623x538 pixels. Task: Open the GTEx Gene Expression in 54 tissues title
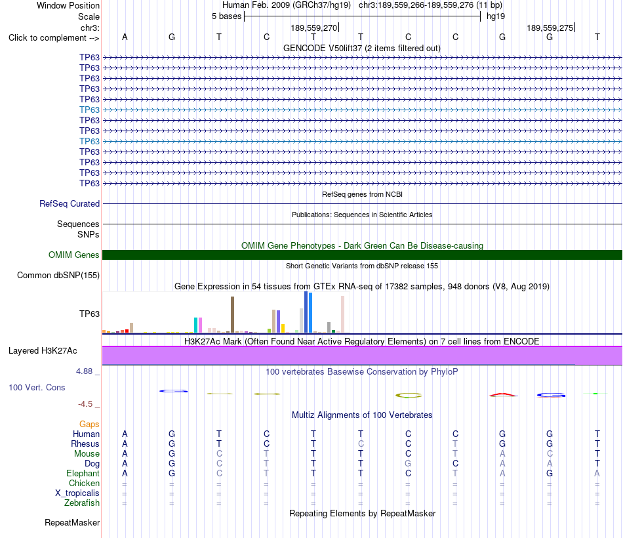pyautogui.click(x=362, y=286)
